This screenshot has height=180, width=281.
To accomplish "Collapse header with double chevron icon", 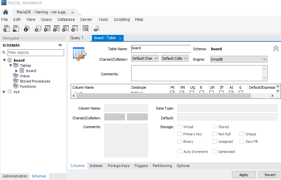I will (x=276, y=48).
